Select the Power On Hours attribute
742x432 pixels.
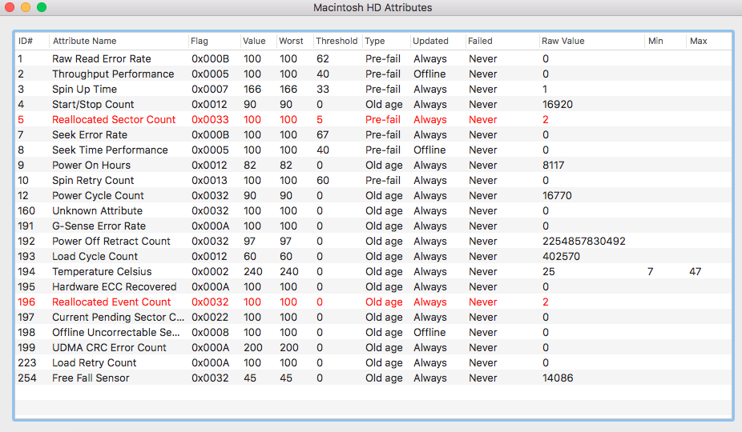pos(374,165)
